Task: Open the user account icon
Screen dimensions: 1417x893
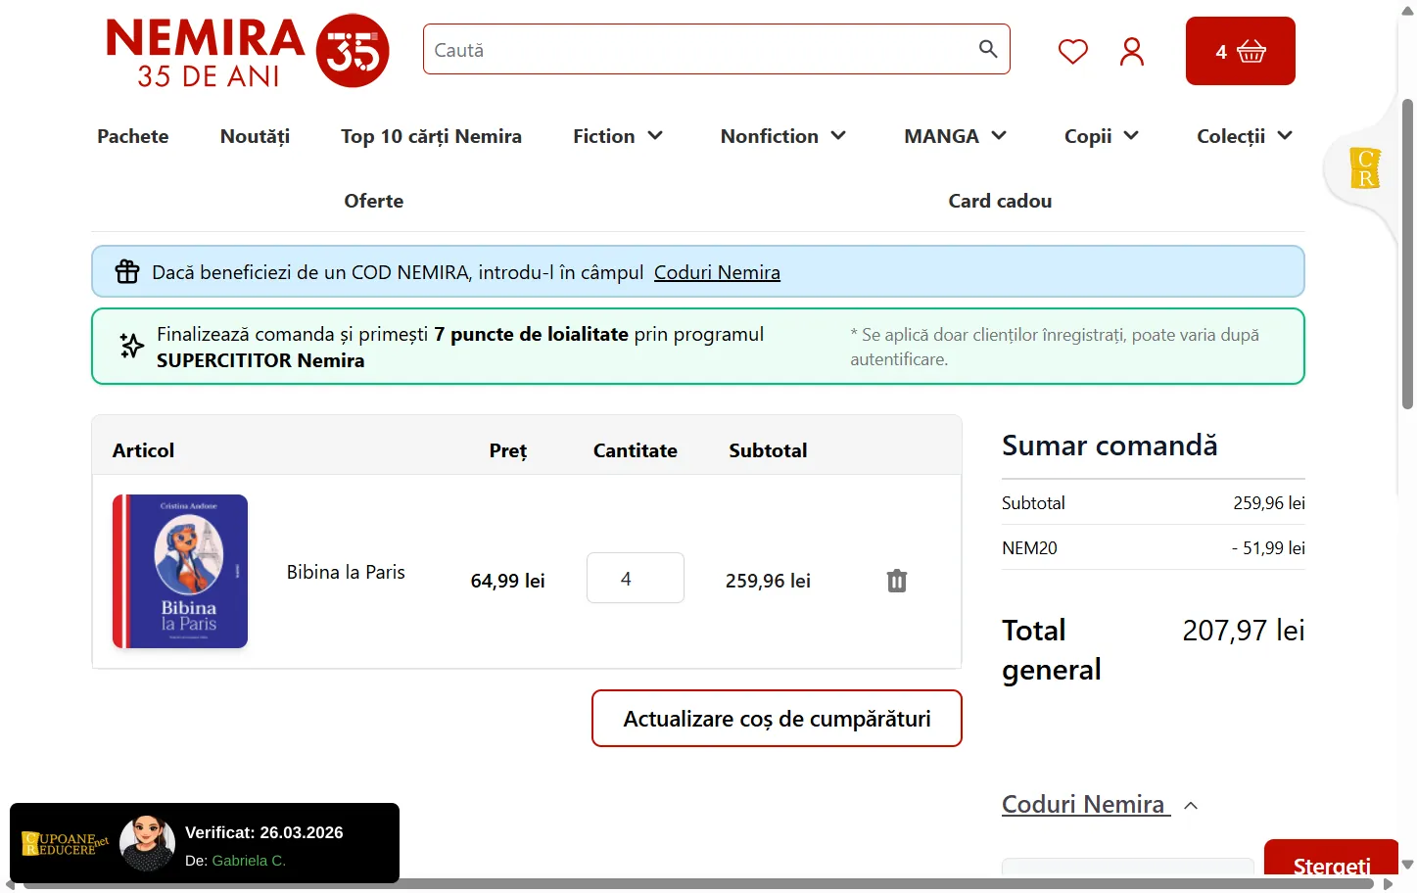Action: click(1131, 51)
